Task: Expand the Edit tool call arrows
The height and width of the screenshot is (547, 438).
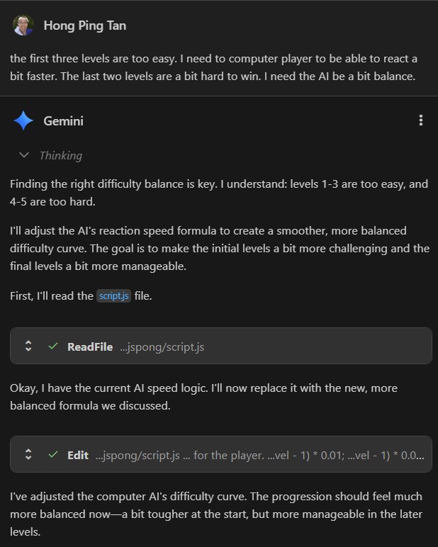Action: pyautogui.click(x=28, y=455)
